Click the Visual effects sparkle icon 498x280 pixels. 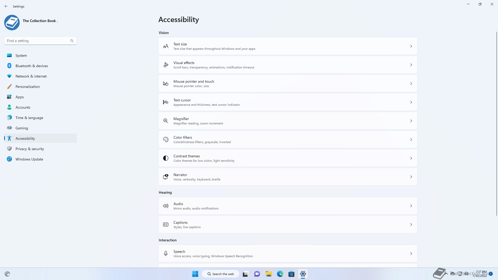(166, 65)
